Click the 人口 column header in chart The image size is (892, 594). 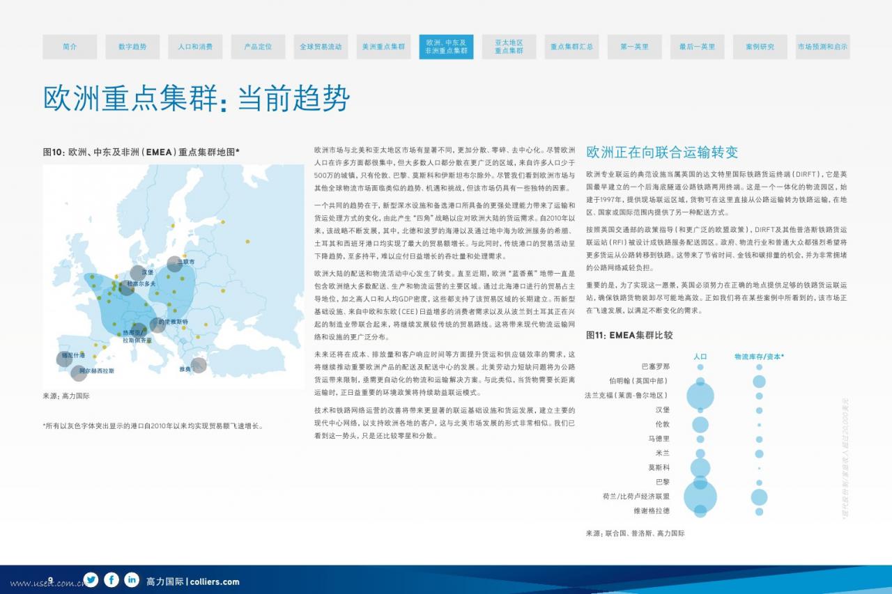pyautogui.click(x=700, y=356)
